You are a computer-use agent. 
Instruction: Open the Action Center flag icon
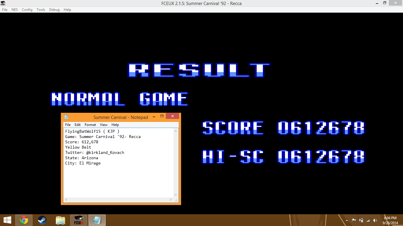(354, 220)
